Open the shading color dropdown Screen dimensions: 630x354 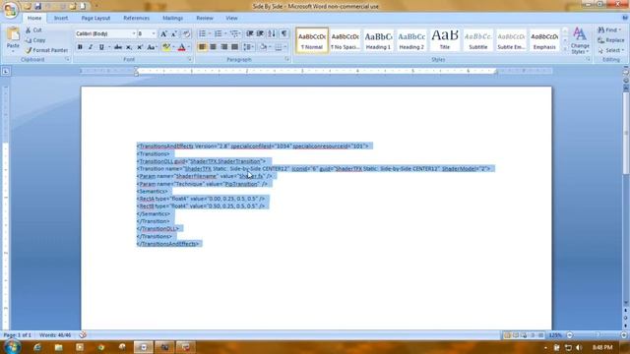[270, 47]
